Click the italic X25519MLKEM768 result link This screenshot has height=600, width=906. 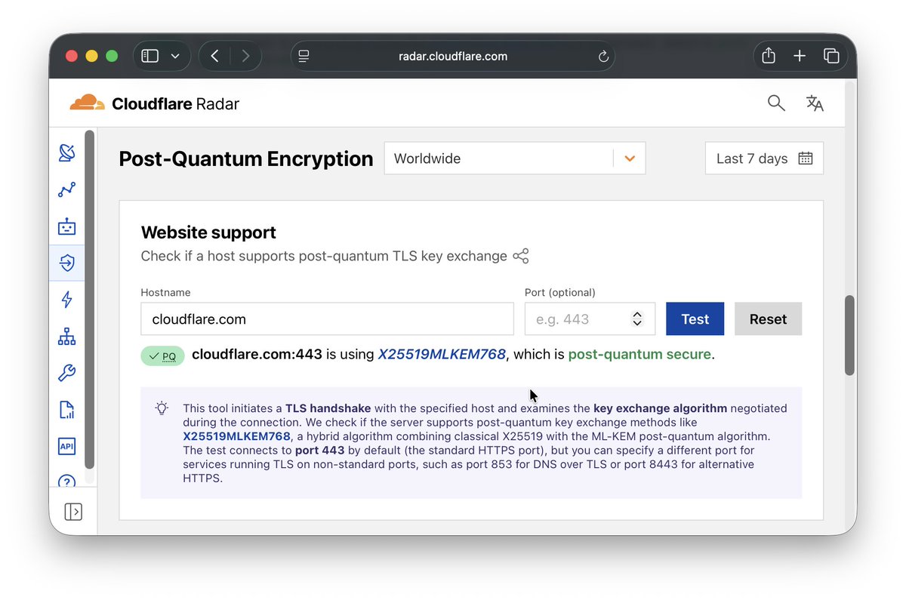[x=442, y=354]
